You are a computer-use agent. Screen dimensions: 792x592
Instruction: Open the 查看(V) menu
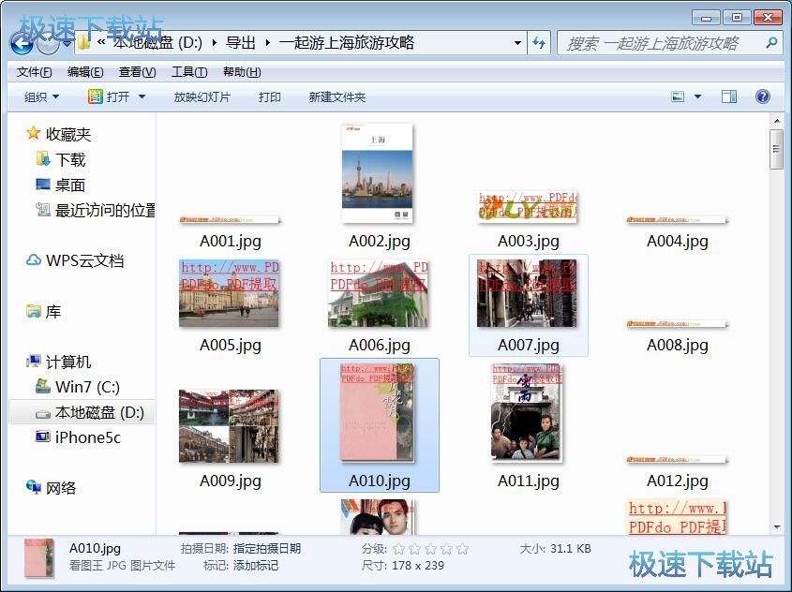coord(137,72)
